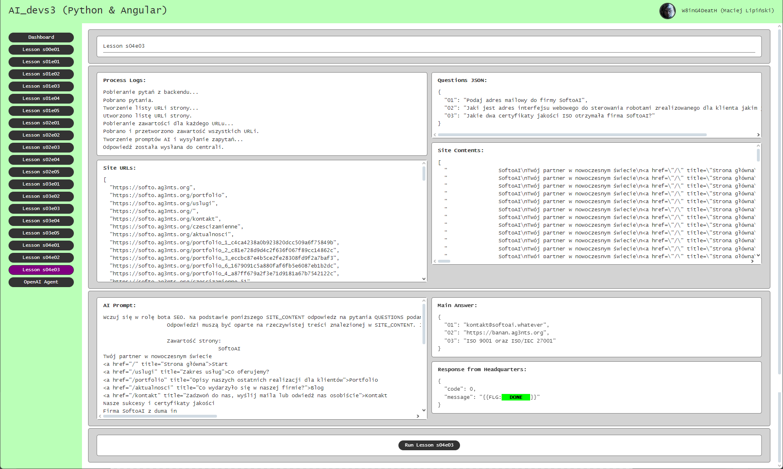Click Site URLs scroll down arrow
The image size is (783, 469).
coord(424,279)
